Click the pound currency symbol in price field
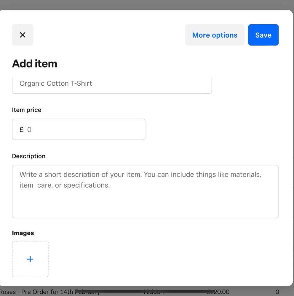 (x=21, y=129)
